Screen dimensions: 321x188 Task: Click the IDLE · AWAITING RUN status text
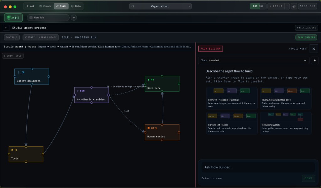pyautogui.click(x=79, y=37)
